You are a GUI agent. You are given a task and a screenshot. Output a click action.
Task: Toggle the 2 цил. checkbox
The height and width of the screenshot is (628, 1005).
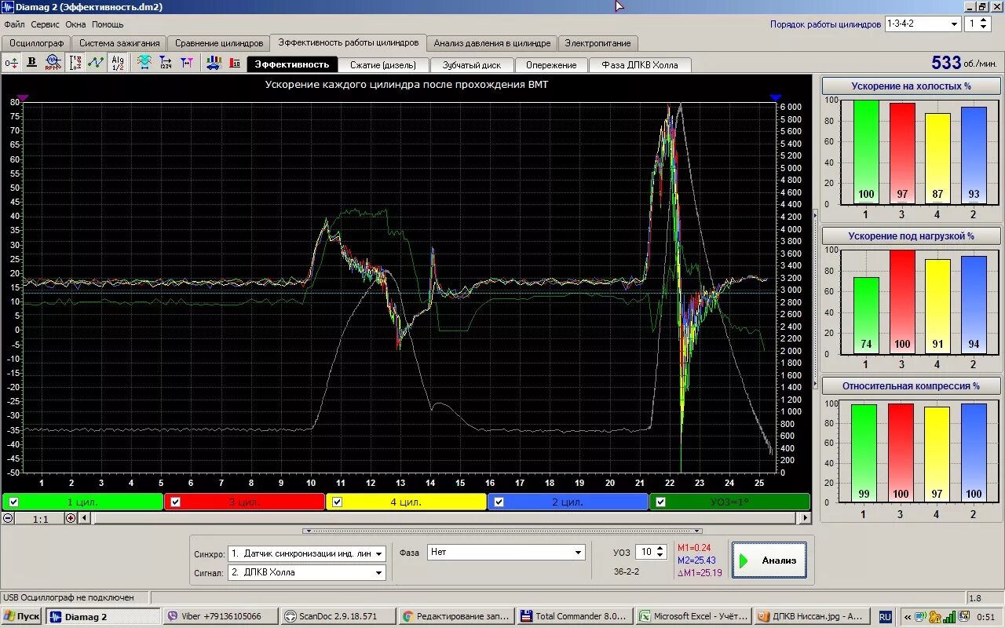(499, 502)
